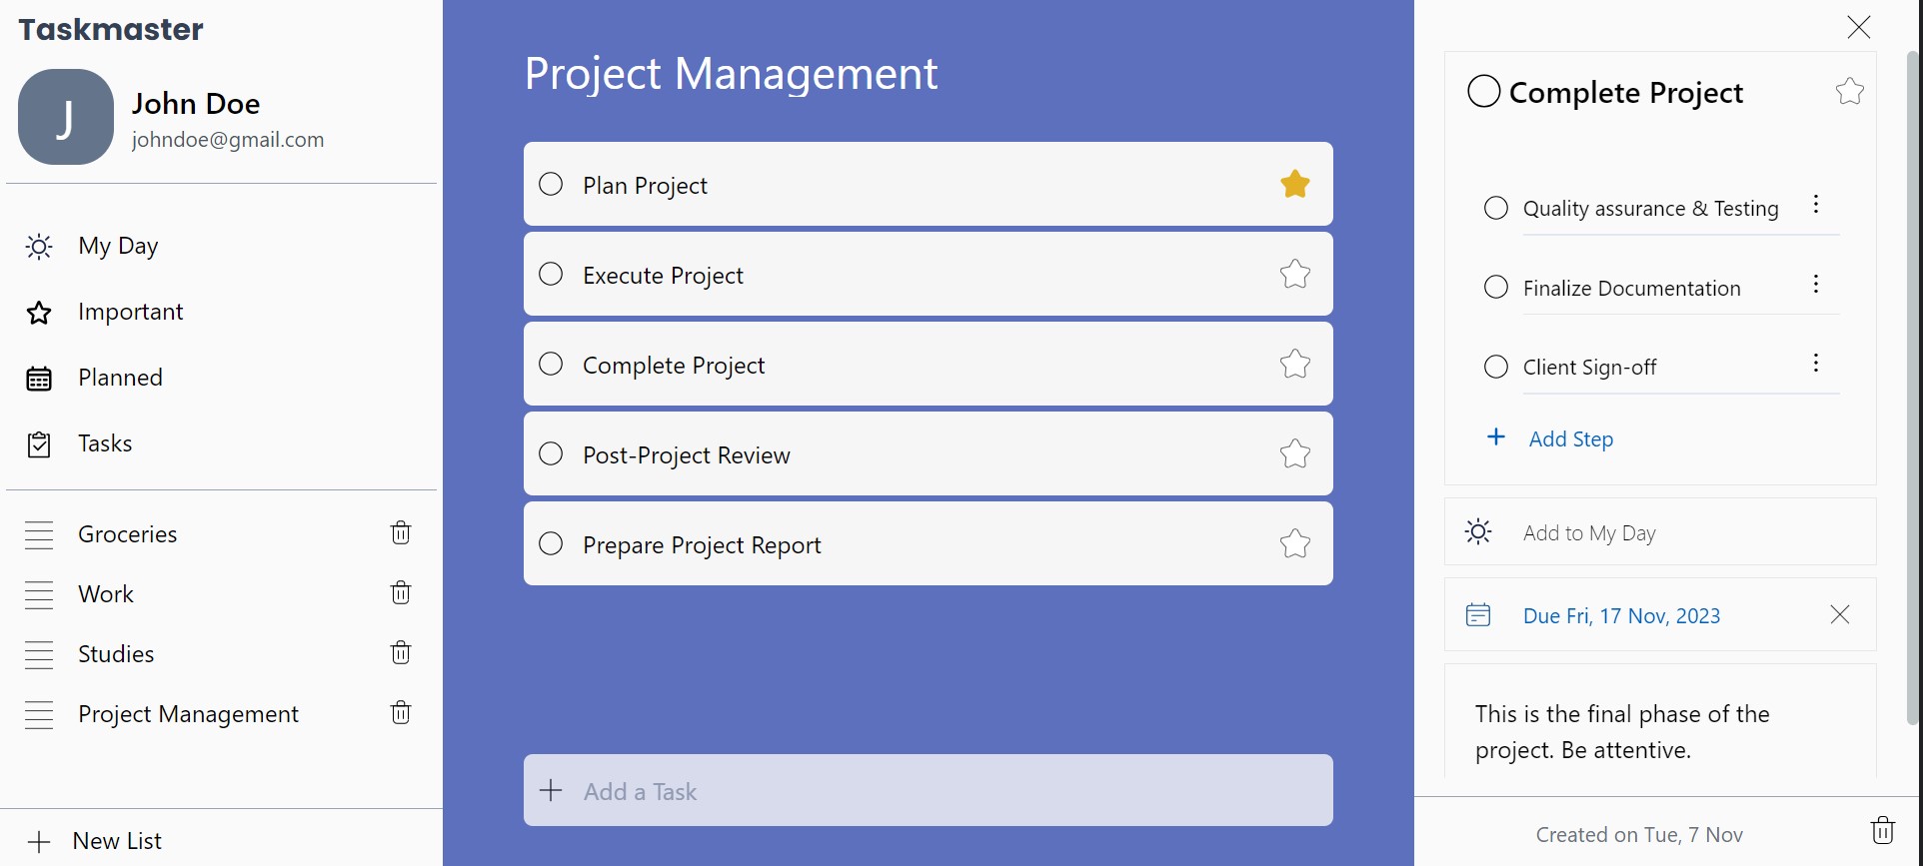Create a New List
Screen dimensions: 1923x866
(x=116, y=840)
